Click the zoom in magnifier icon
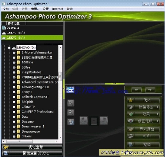The height and width of the screenshot is (157, 165). point(71,103)
